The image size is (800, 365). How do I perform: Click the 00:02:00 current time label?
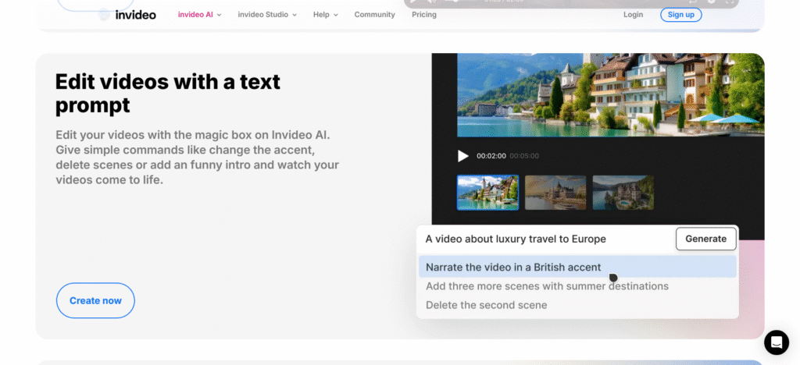(x=491, y=156)
